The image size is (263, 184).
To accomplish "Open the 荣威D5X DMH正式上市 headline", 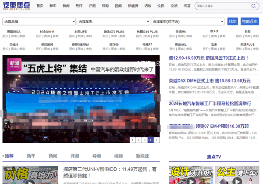I will [x=210, y=81].
